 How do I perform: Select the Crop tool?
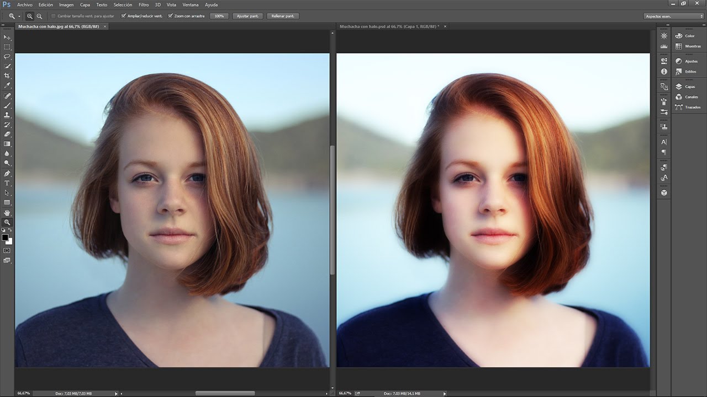pyautogui.click(x=7, y=76)
